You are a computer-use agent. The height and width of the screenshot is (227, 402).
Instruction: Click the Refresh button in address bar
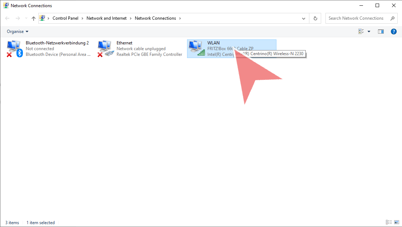click(315, 18)
